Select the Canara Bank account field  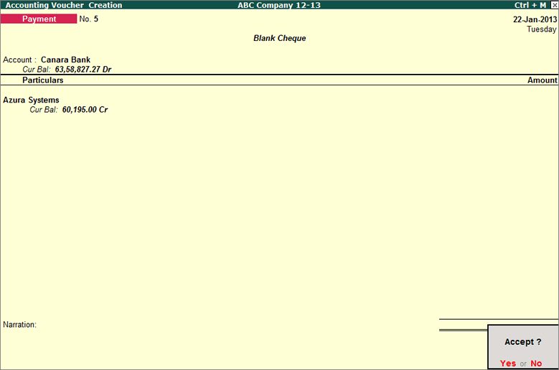tap(65, 60)
